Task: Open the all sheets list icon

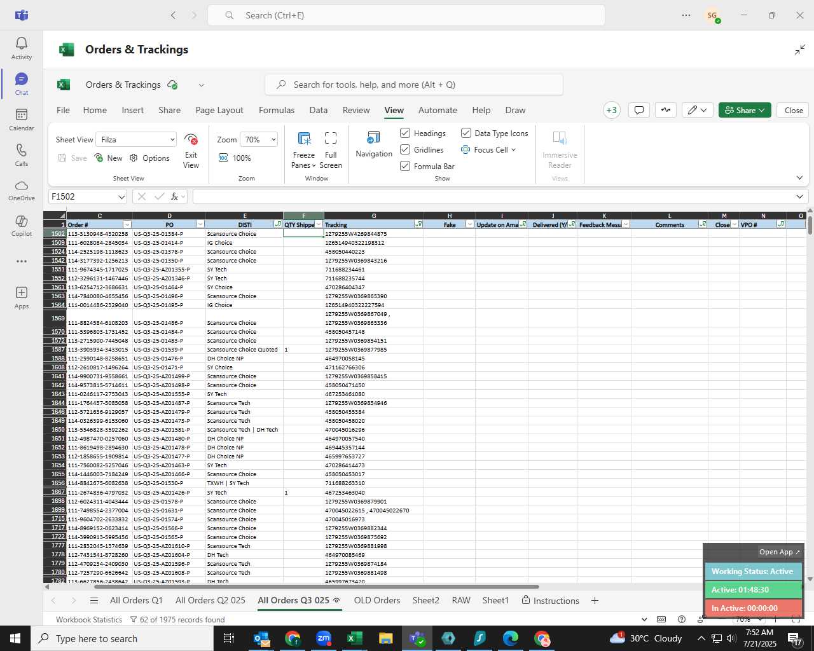Action: [x=94, y=601]
